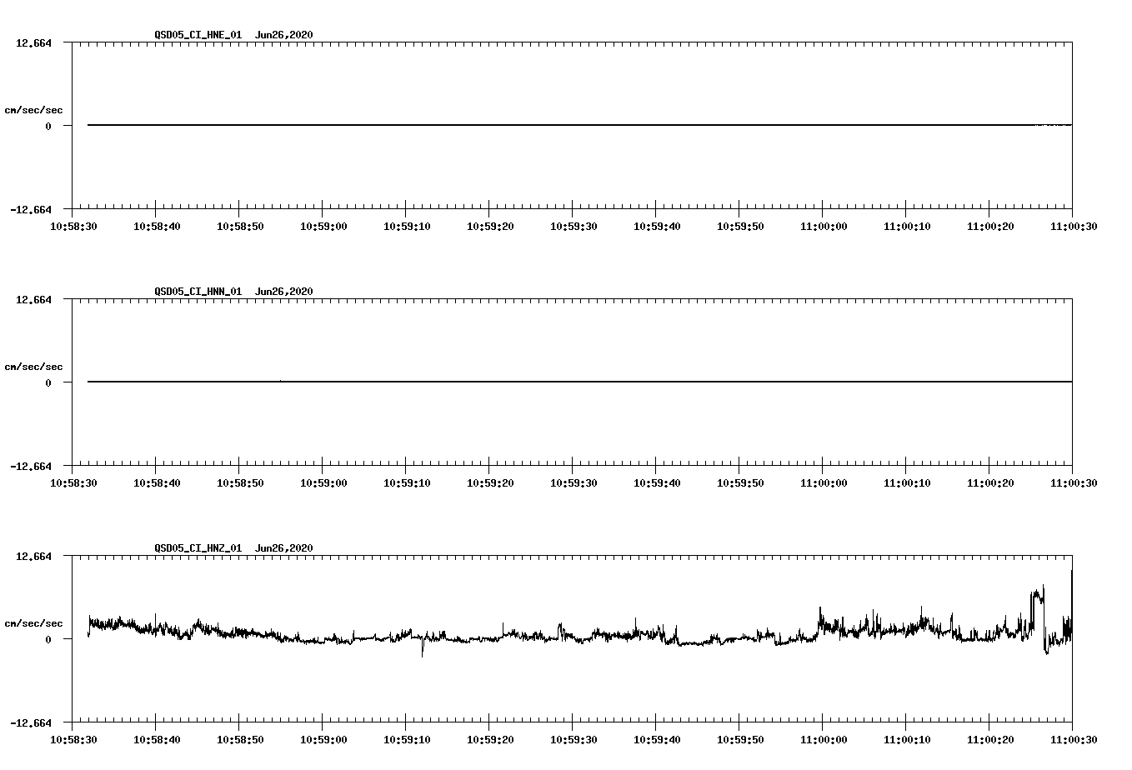Click the QSD05_CI_HNN_01 channel title

point(198,292)
